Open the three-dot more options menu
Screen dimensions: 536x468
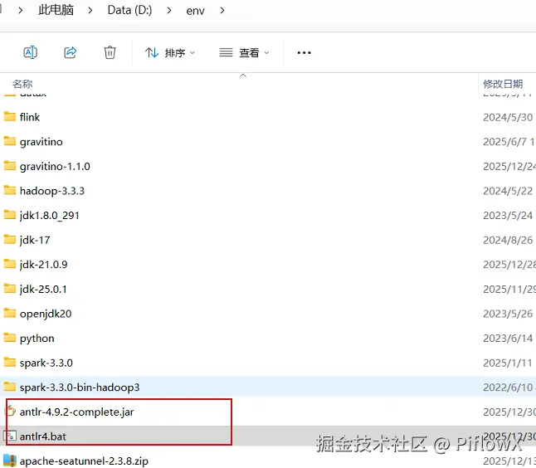tap(304, 52)
